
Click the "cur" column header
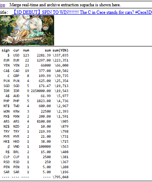point(16,50)
